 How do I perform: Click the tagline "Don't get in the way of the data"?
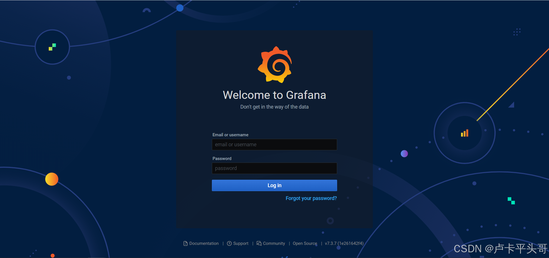click(x=274, y=107)
